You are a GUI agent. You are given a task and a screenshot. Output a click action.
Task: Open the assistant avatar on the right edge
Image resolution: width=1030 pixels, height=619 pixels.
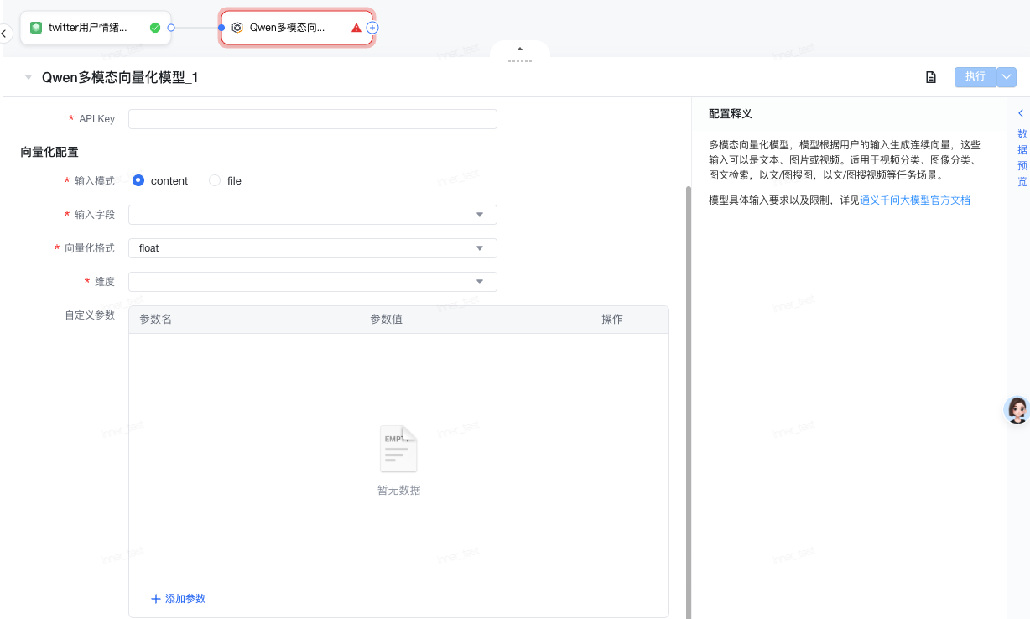click(x=1017, y=409)
